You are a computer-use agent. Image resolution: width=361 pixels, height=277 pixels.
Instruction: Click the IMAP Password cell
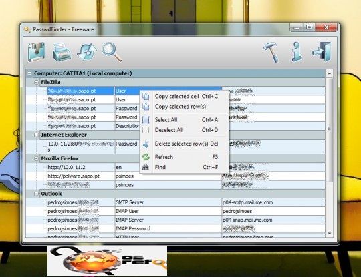(168, 229)
